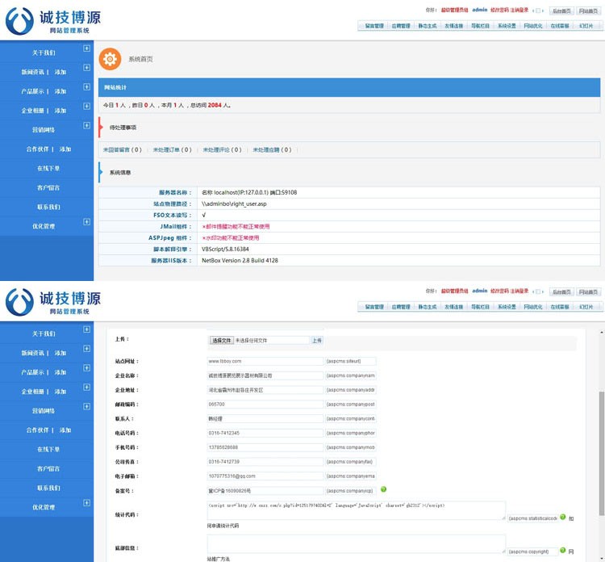This screenshot has height=562, width=605.
Task: Expand 新闻资讯 via its plus icon
Action: (86, 68)
